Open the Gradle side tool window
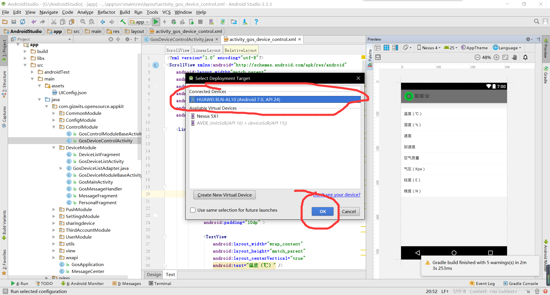The width and height of the screenshot is (550, 295). click(546, 75)
